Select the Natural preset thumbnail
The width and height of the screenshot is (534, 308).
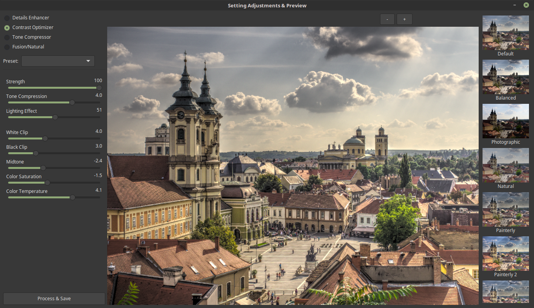point(506,165)
